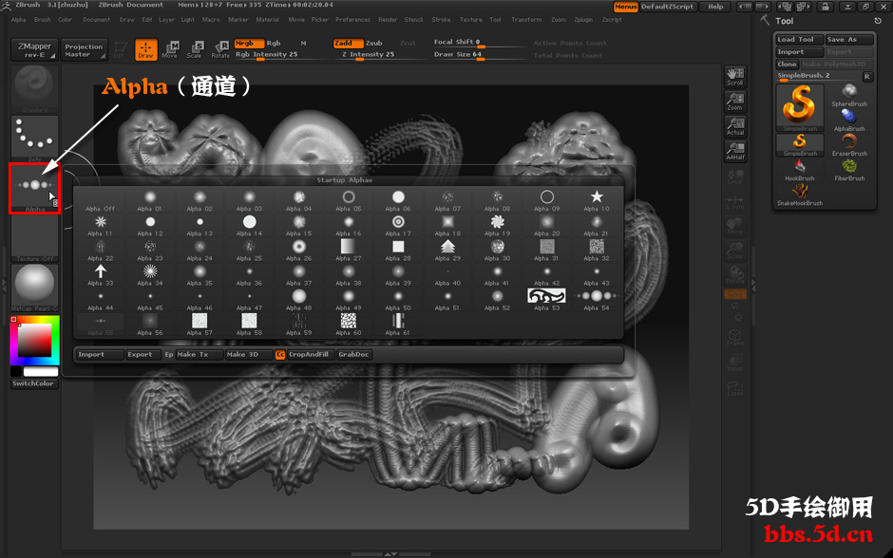Pick the HookBrush tool
The width and height of the screenshot is (893, 558).
(x=800, y=170)
